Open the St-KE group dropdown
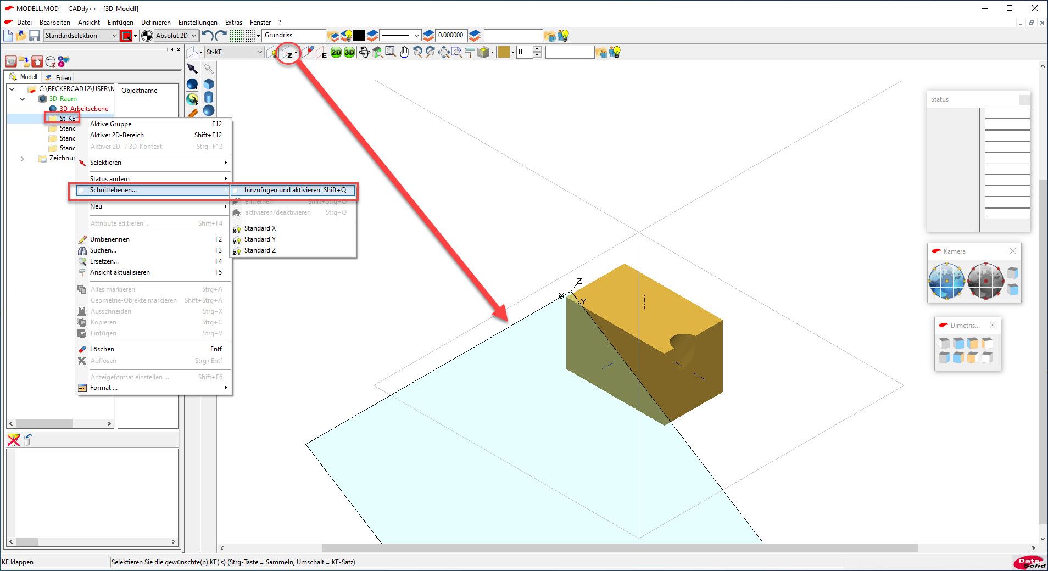Screen dimensions: 1048x571 (x=234, y=52)
